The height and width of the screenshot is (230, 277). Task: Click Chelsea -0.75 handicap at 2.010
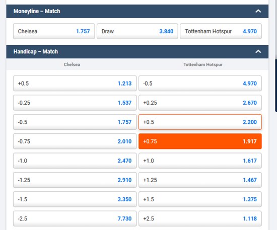(x=75, y=141)
